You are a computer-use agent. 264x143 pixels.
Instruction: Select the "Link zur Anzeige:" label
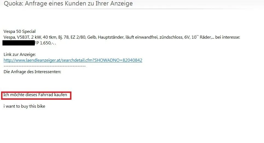tap(20, 55)
